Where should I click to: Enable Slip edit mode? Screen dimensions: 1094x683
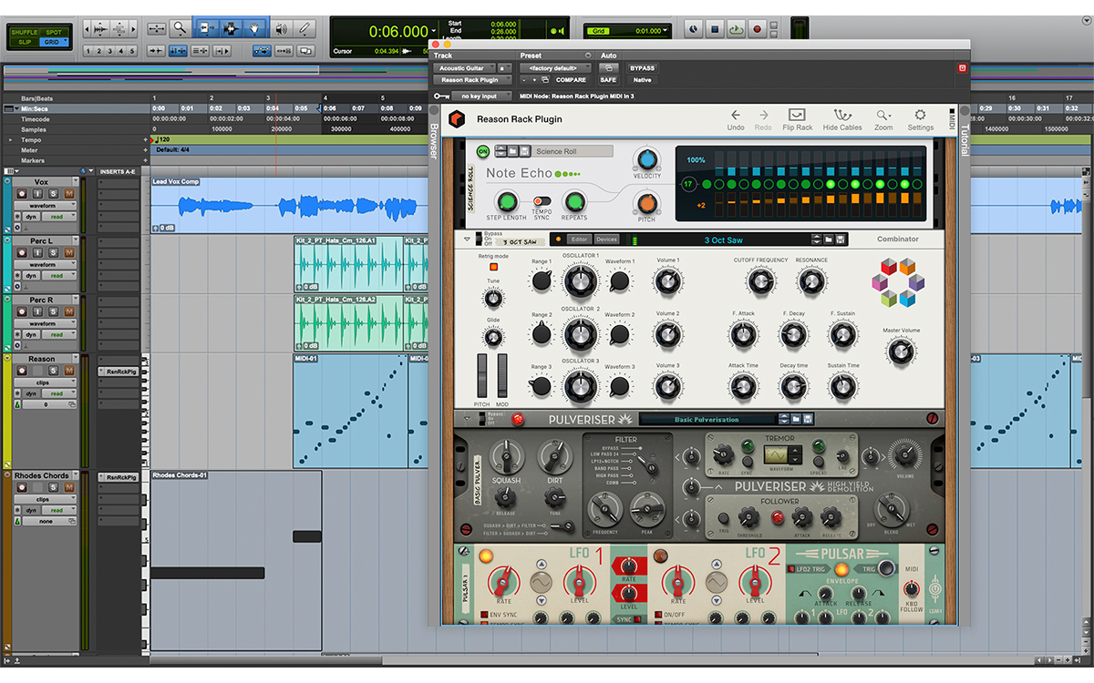(x=25, y=42)
